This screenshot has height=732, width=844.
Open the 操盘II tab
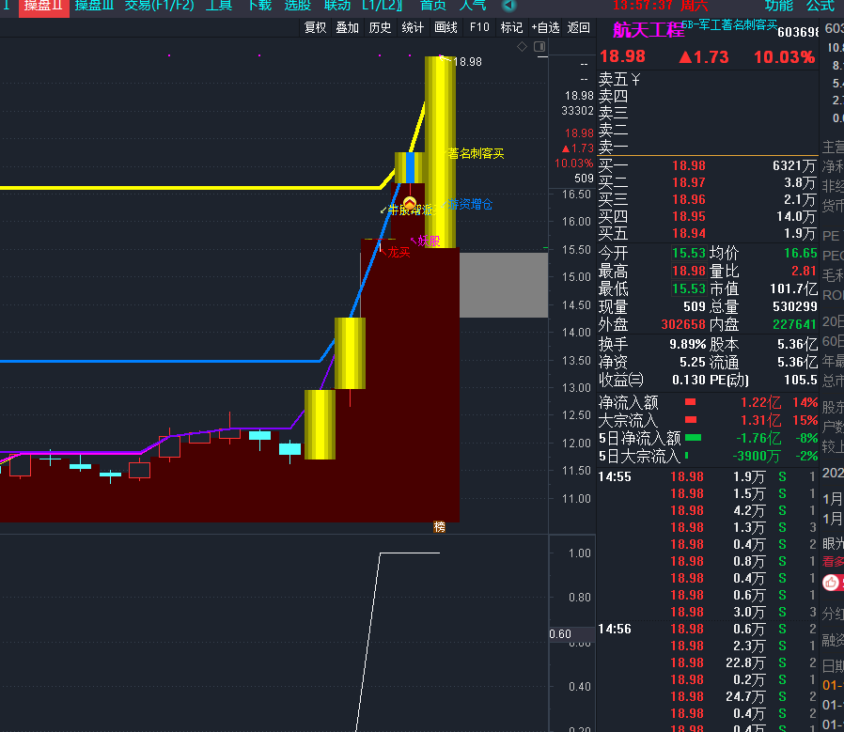[x=43, y=6]
